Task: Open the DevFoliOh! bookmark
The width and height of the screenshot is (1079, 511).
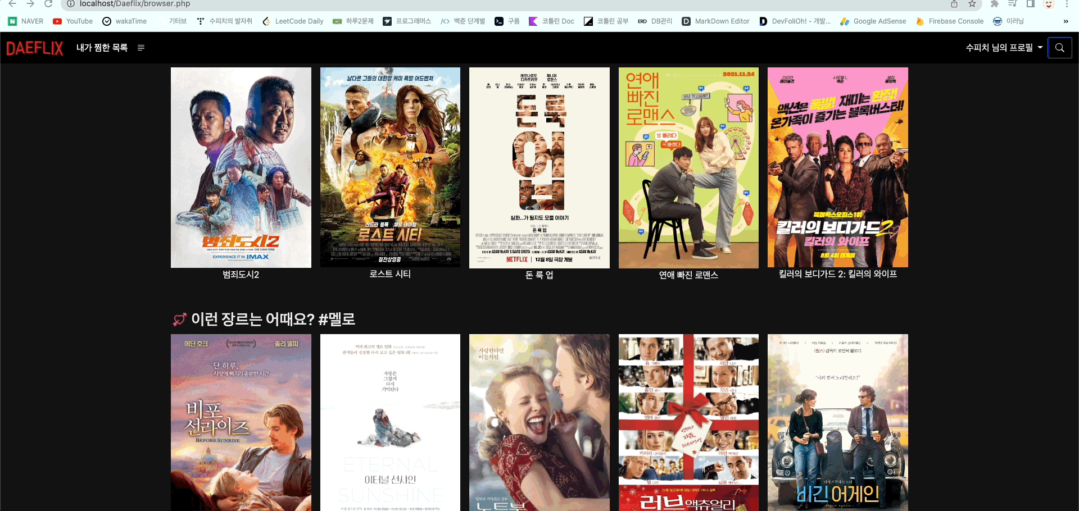Action: click(x=795, y=21)
